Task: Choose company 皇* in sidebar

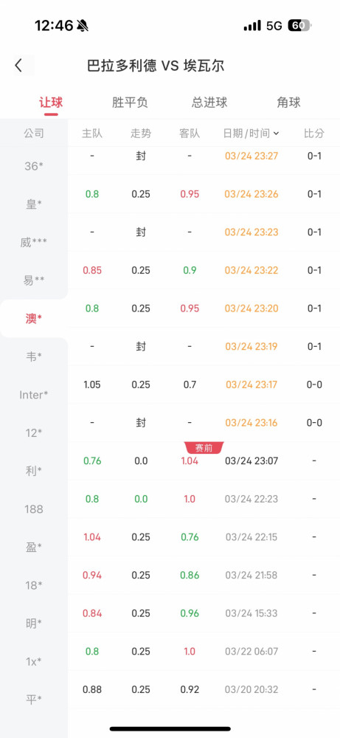Action: click(x=34, y=204)
